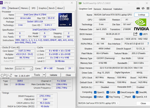Click the BIOS export share icon
Screen dimensions: 150x108
click(135, 34)
